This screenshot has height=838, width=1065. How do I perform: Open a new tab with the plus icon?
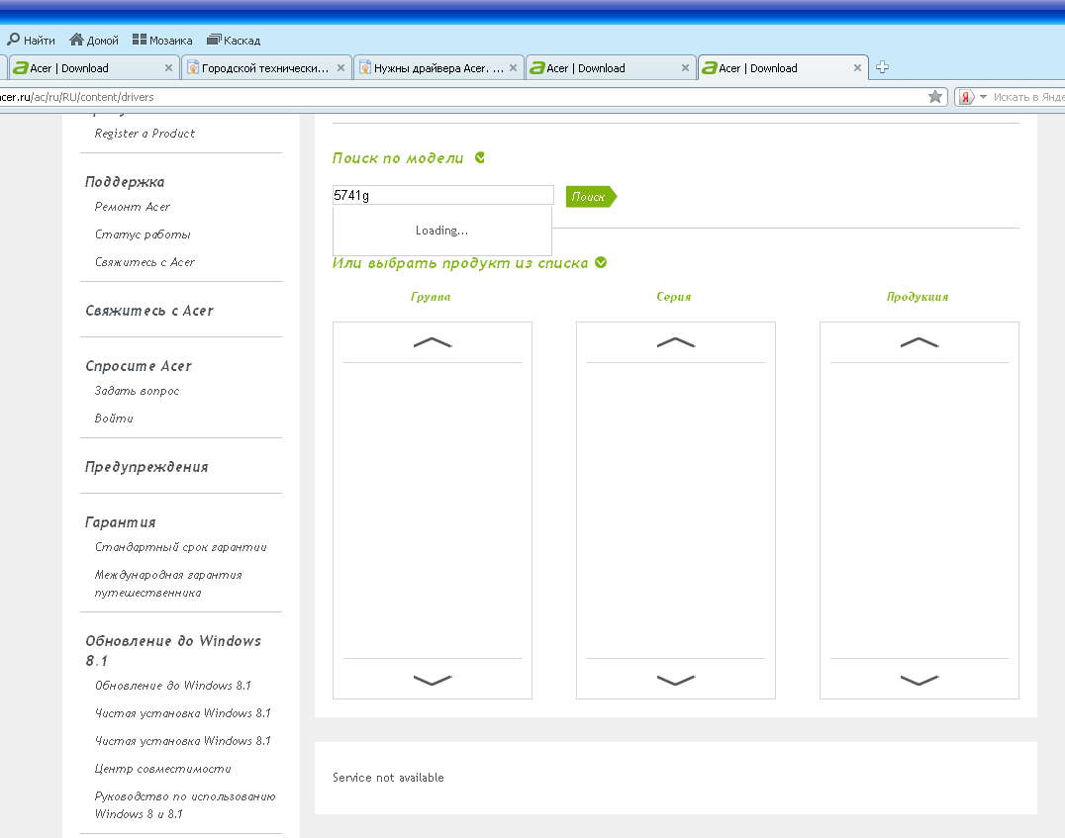[882, 67]
